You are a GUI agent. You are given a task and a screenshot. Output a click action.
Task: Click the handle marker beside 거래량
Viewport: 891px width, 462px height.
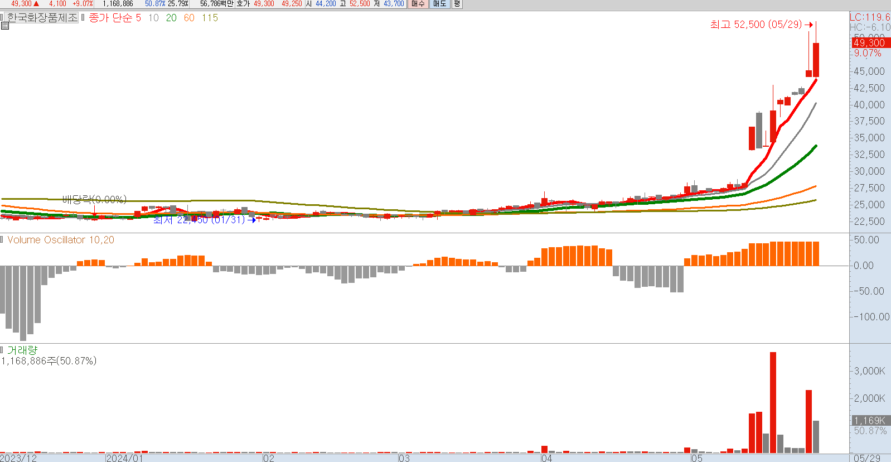coord(2,350)
